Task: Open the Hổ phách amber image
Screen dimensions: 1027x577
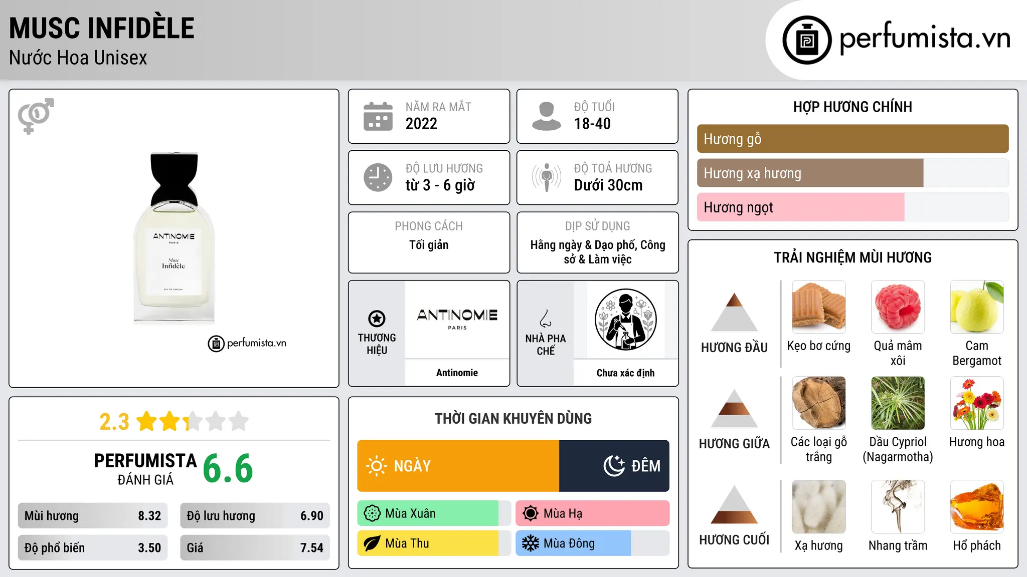Action: coord(977,507)
